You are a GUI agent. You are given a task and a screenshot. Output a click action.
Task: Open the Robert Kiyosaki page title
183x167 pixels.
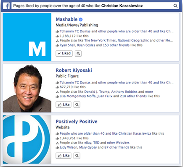coord(74,70)
